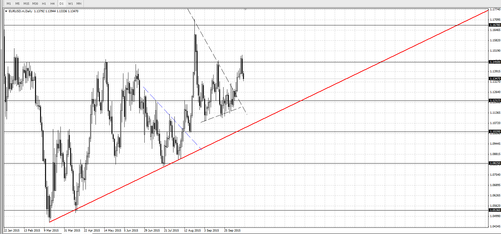Image resolution: width=501 pixels, height=234 pixels.
Task: Change chart period to H4
Action: pos(53,3)
